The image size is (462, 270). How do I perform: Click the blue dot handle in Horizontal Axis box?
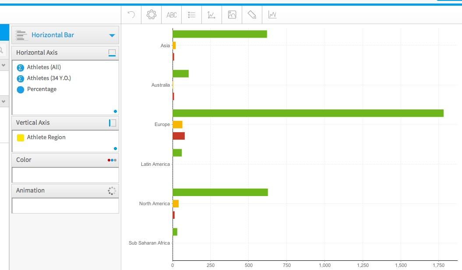tap(115, 111)
